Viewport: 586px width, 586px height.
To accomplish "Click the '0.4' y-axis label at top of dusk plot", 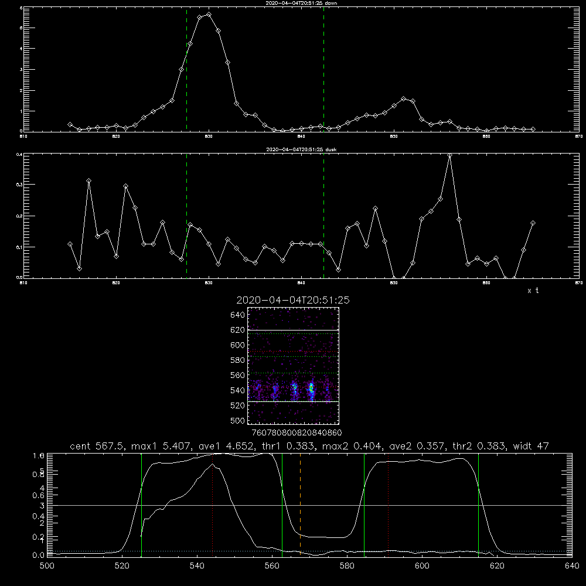I will tap(19, 154).
